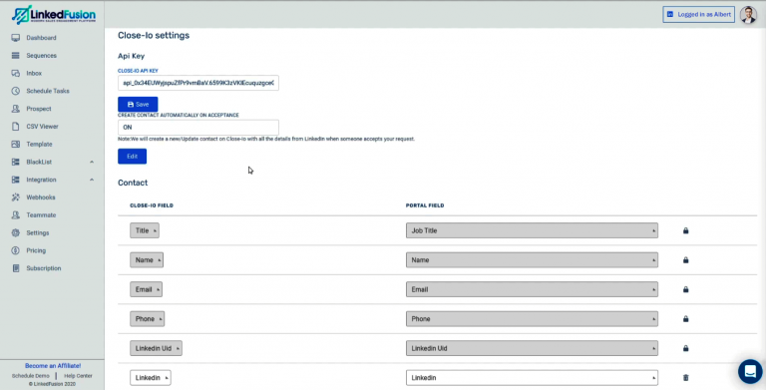The height and width of the screenshot is (390, 766).
Task: Open the Phone Close-io field dropdown
Action: point(147,318)
